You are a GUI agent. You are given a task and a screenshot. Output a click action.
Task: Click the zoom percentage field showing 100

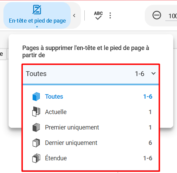[171, 16]
